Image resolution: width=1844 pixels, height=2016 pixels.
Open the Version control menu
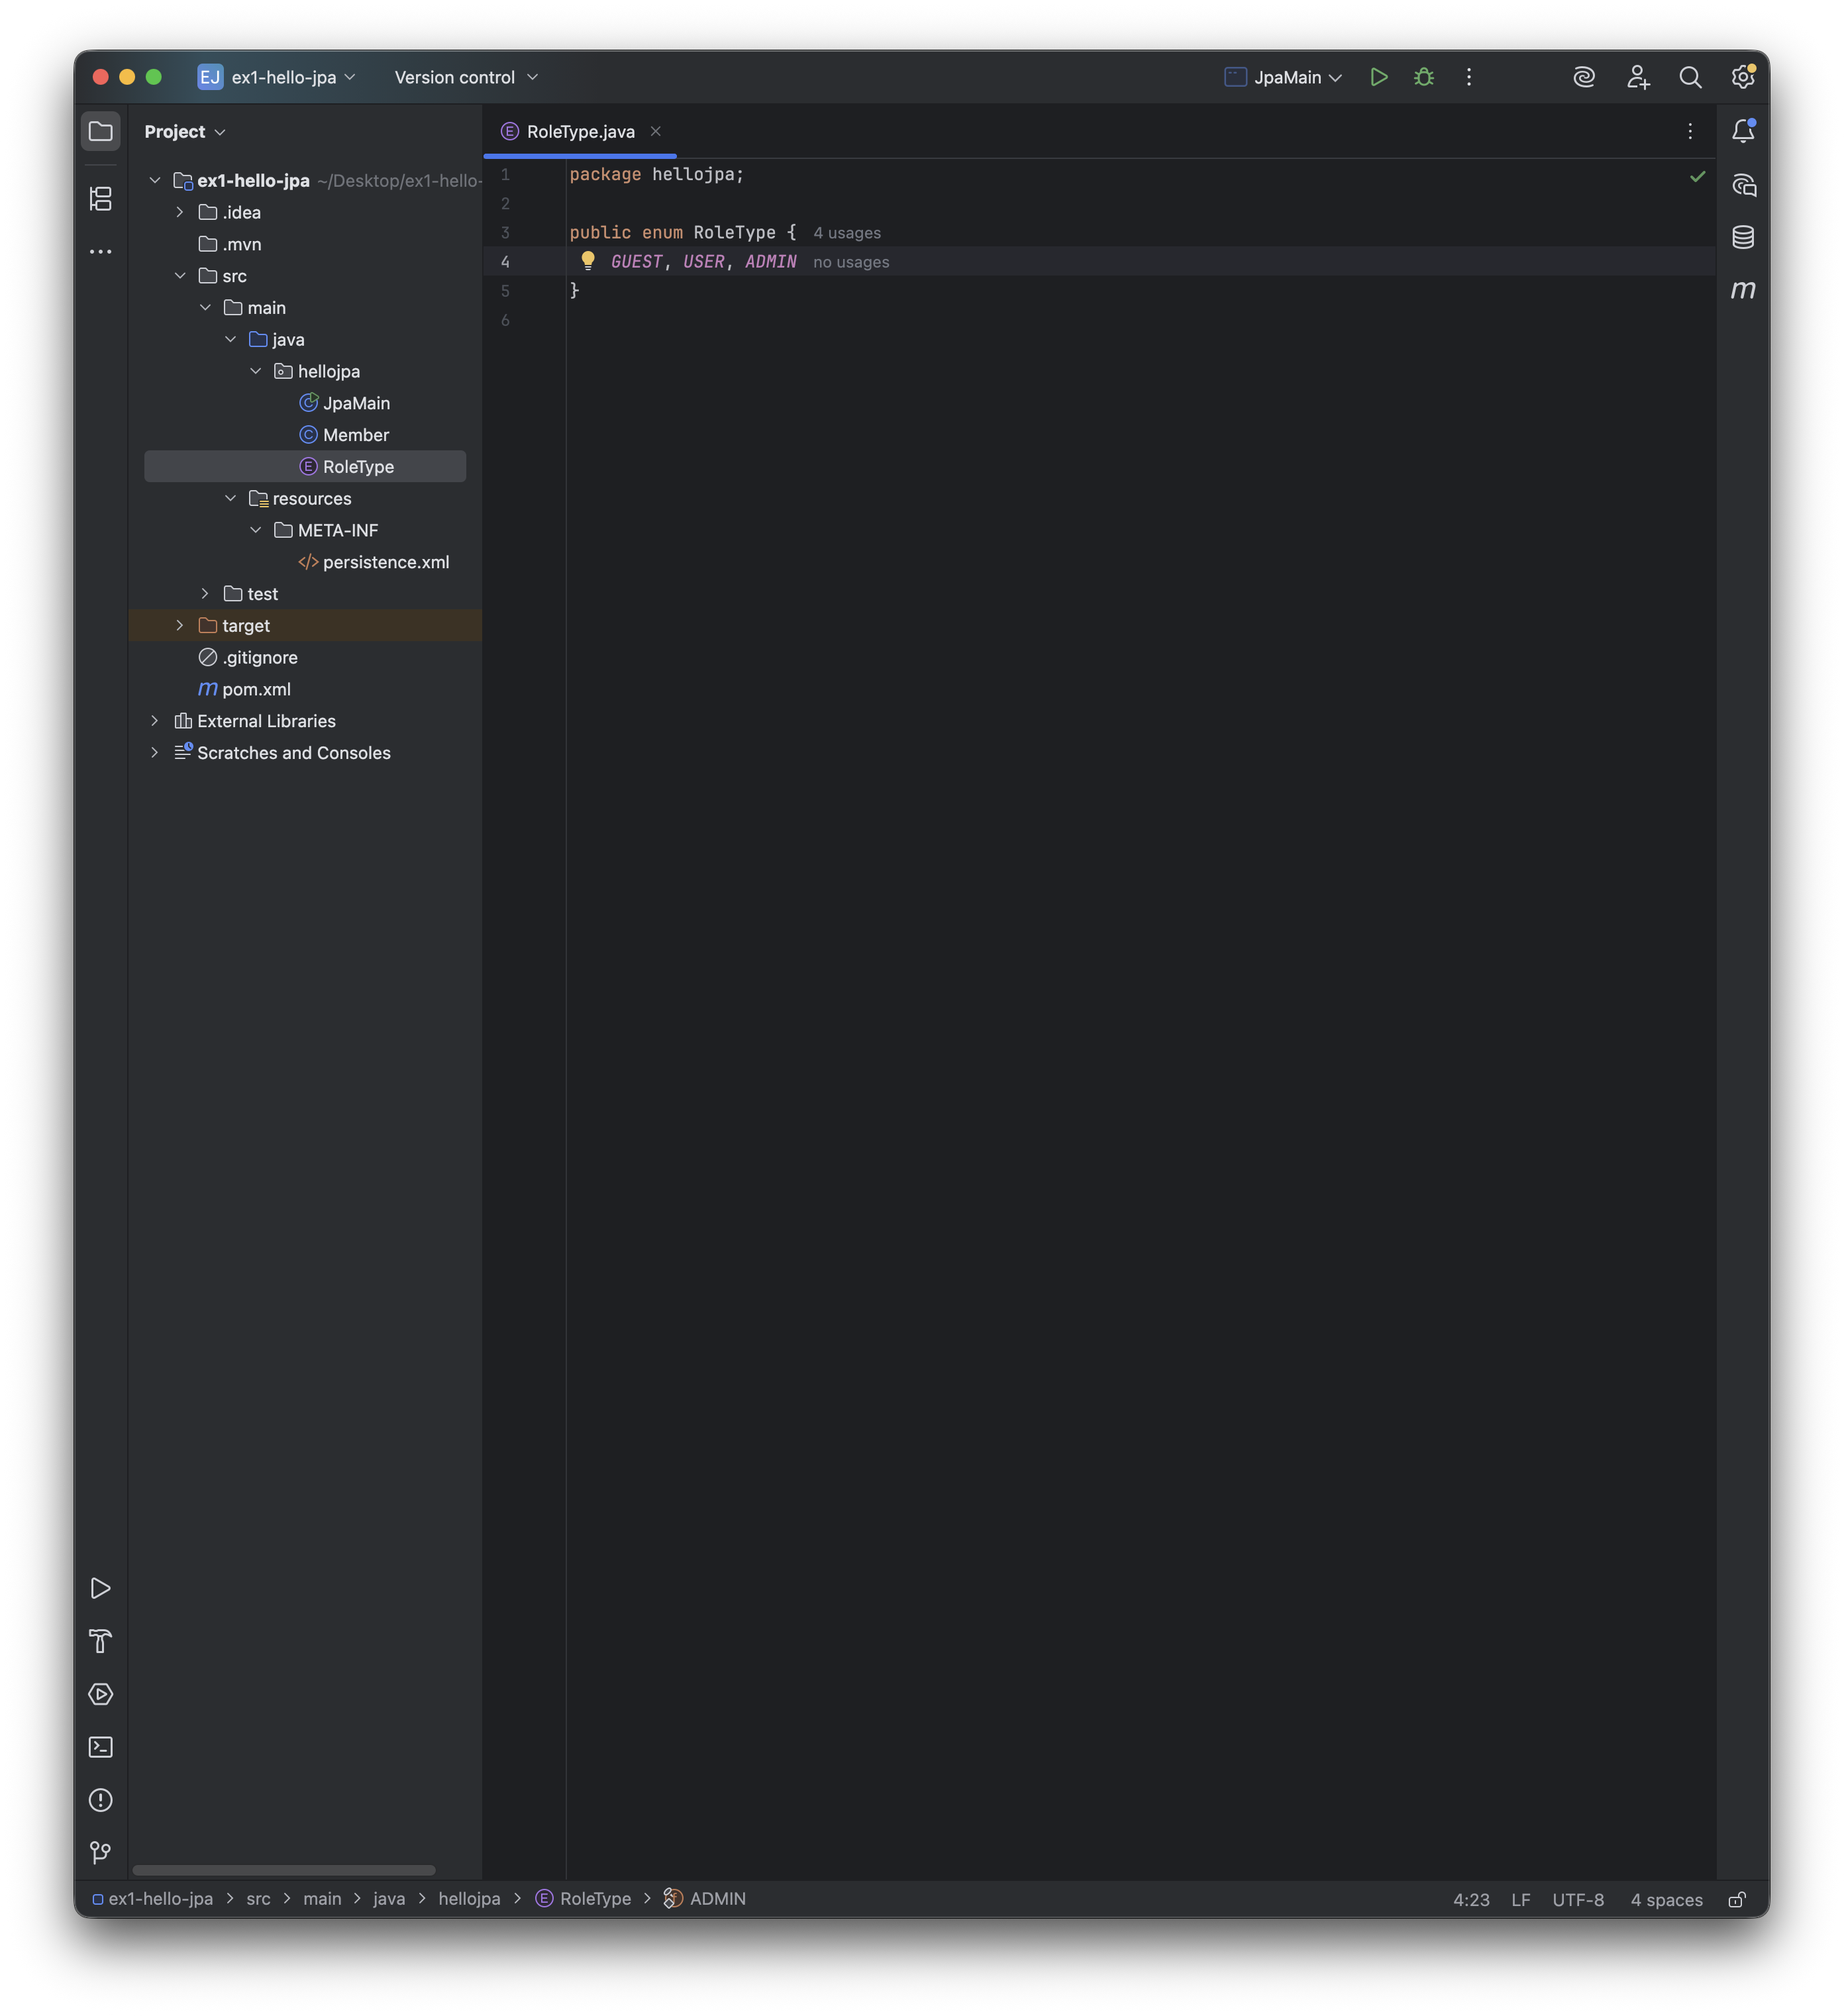[x=466, y=77]
